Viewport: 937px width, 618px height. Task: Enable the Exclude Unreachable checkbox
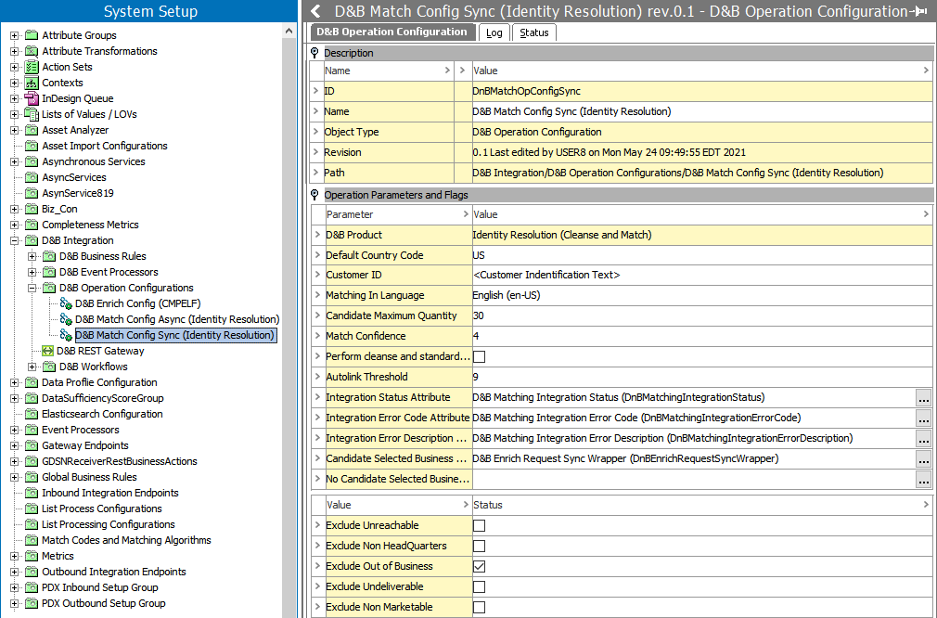coord(480,526)
